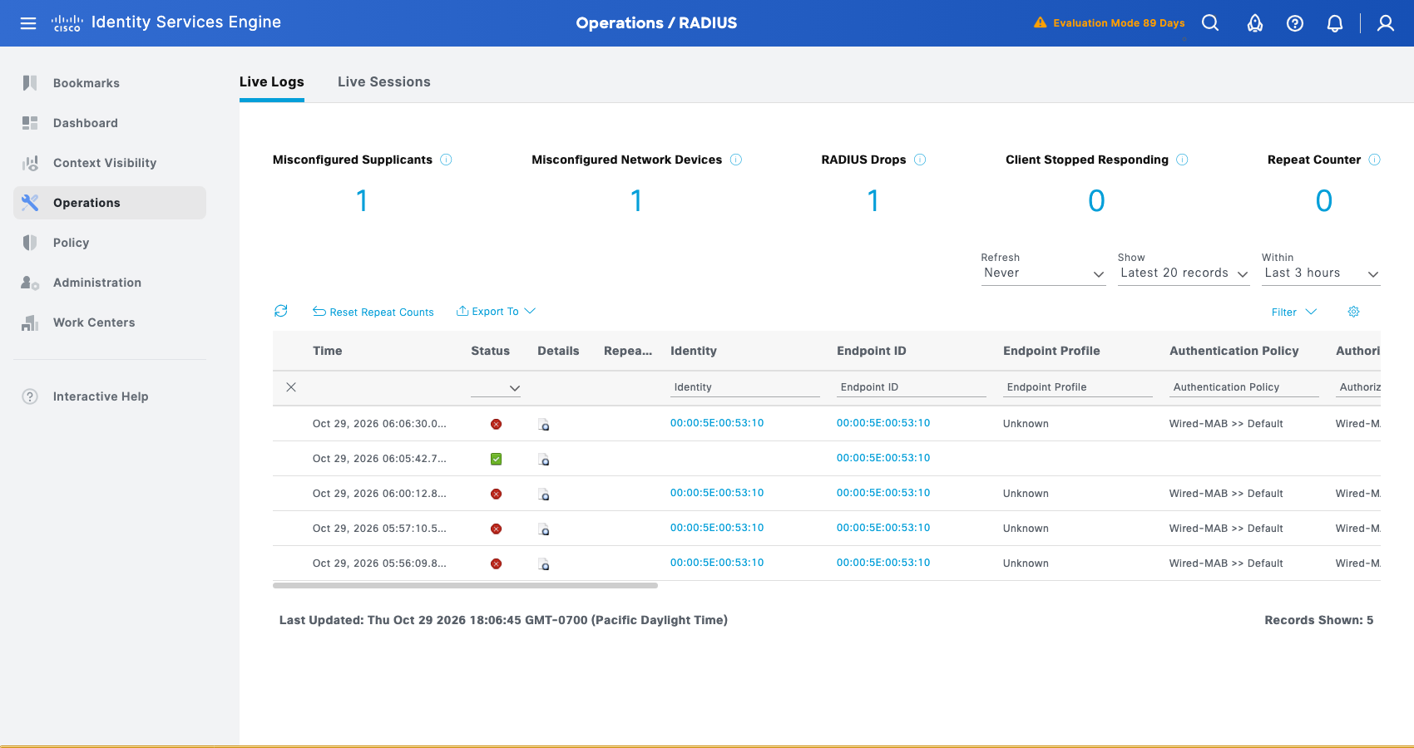The height and width of the screenshot is (748, 1414).
Task: Click the Identity filter input field
Action: [x=745, y=387]
